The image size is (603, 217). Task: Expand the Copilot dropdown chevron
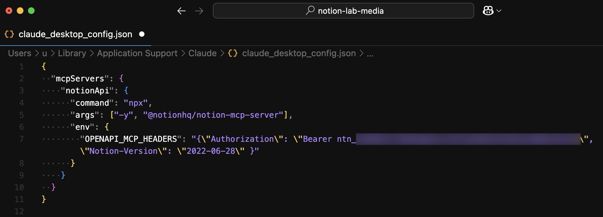(499, 11)
